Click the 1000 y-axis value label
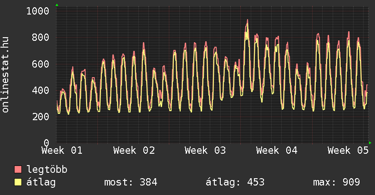This screenshot has height=195, width=375. (37, 11)
